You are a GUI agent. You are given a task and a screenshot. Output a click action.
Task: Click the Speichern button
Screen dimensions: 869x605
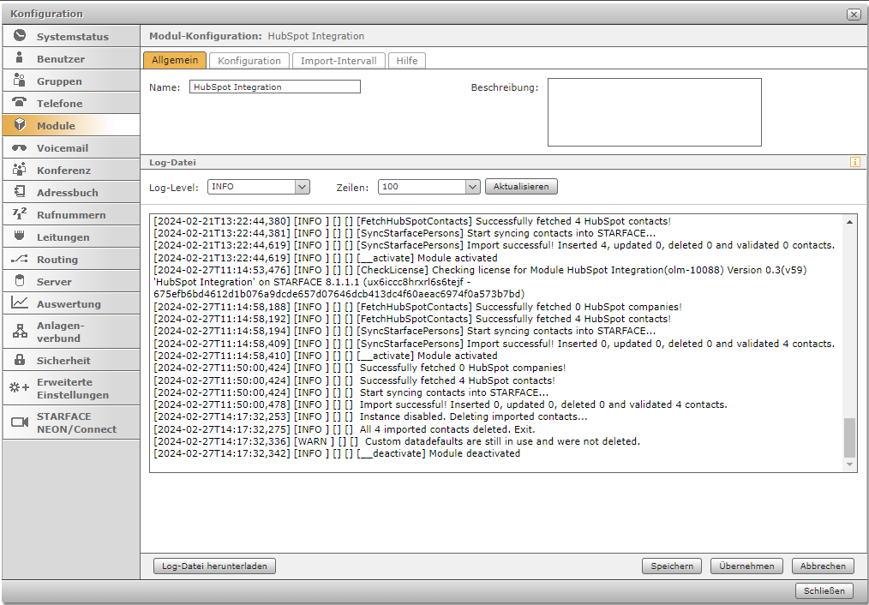671,566
